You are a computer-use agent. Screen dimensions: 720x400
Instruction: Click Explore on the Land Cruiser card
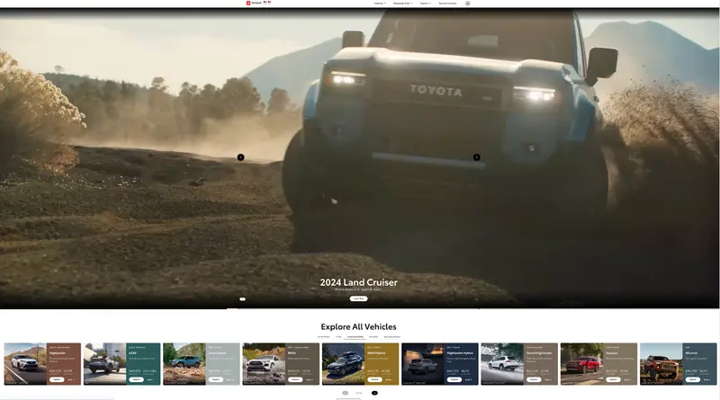pyautogui.click(x=215, y=380)
